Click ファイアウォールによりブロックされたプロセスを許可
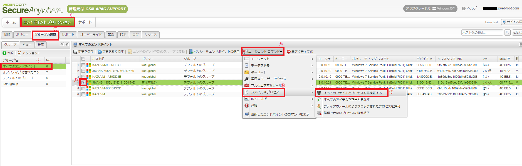 point(361,106)
